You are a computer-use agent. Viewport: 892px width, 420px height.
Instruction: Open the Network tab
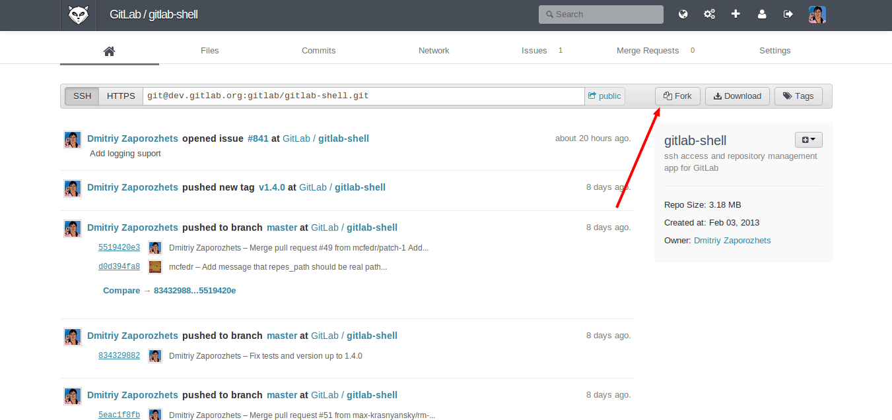[434, 51]
